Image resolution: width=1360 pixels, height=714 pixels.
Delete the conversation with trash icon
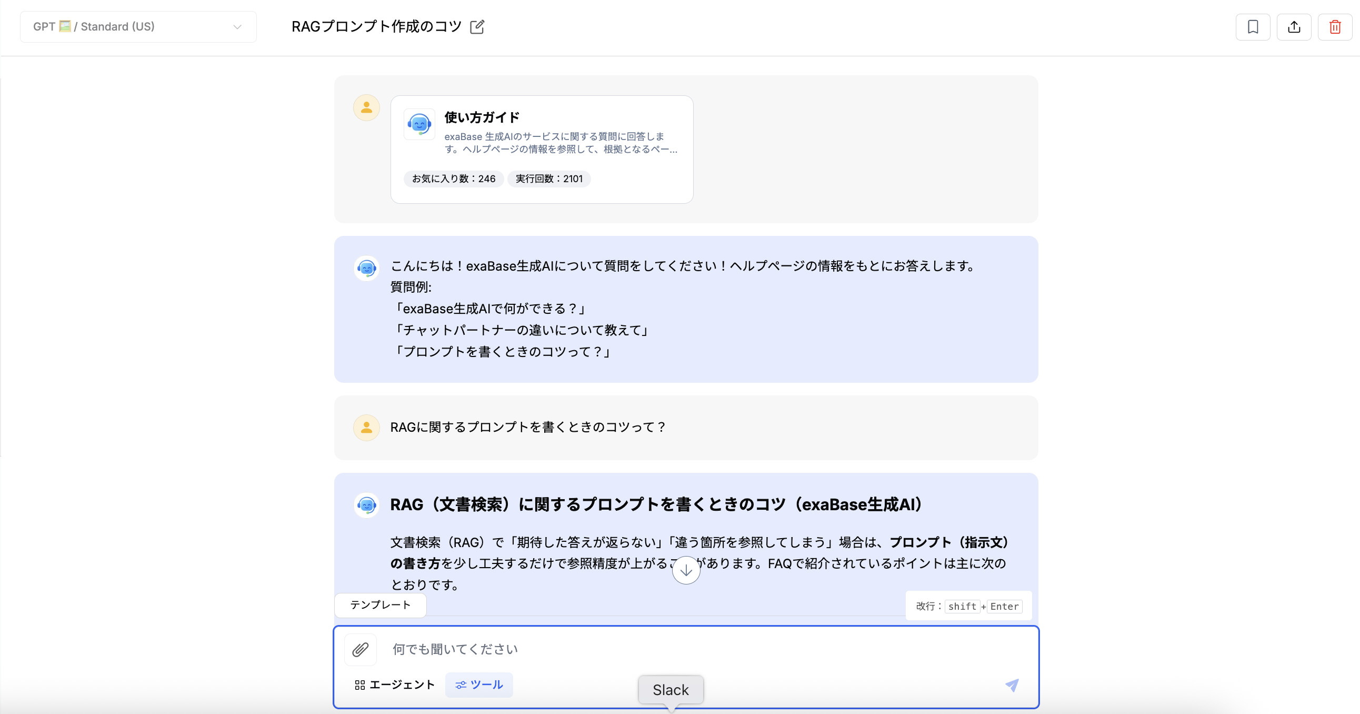[x=1335, y=27]
